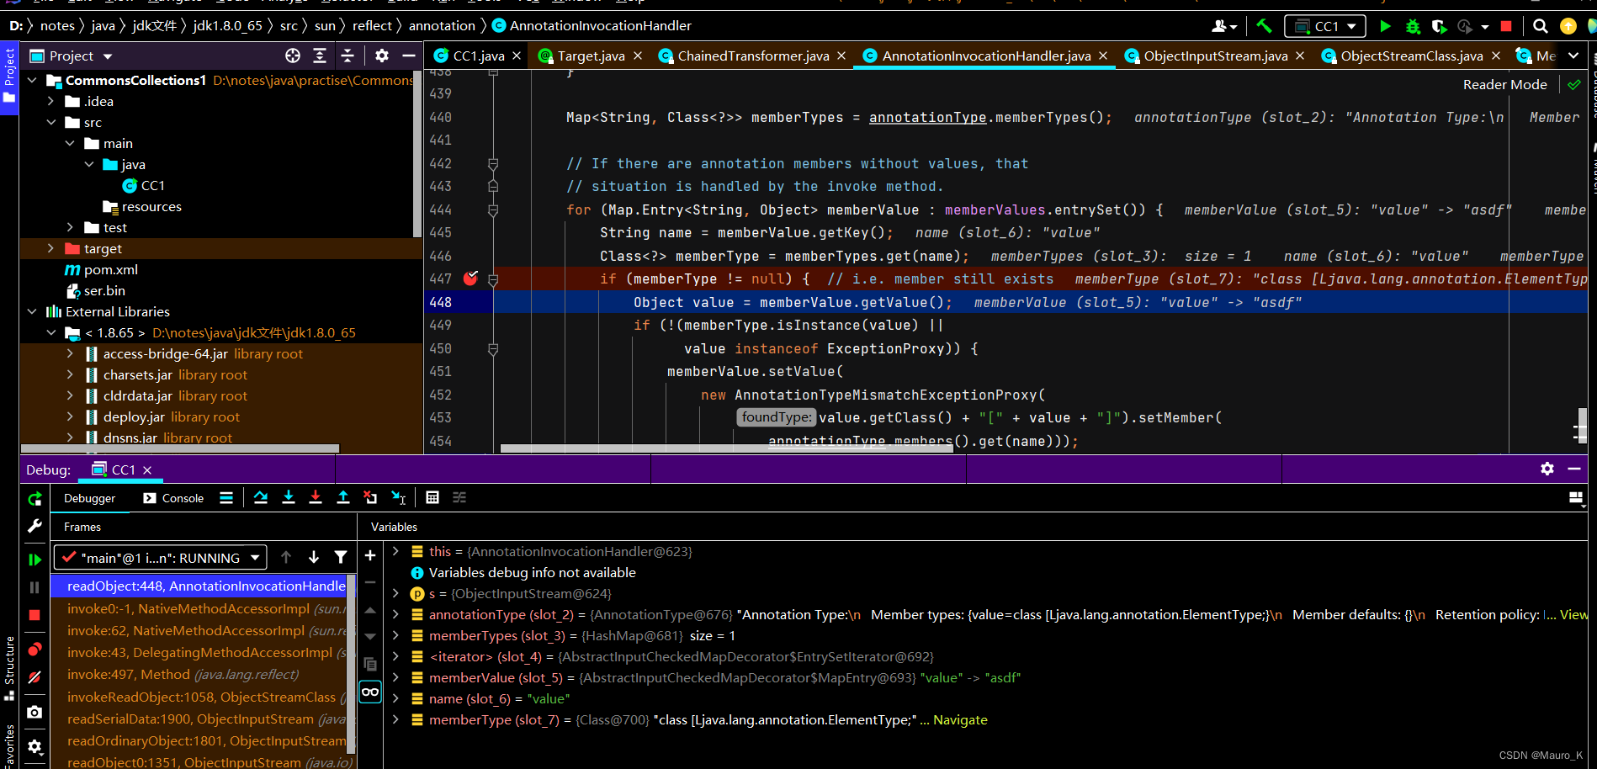This screenshot has width=1597, height=769.
Task: Stop the process with the top red square
Action: 1506,26
